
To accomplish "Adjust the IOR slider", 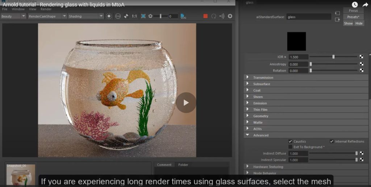I will pos(333,57).
